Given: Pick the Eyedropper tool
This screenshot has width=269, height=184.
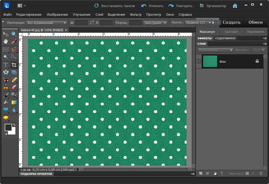Looking at the screenshot, I should click(14, 41).
